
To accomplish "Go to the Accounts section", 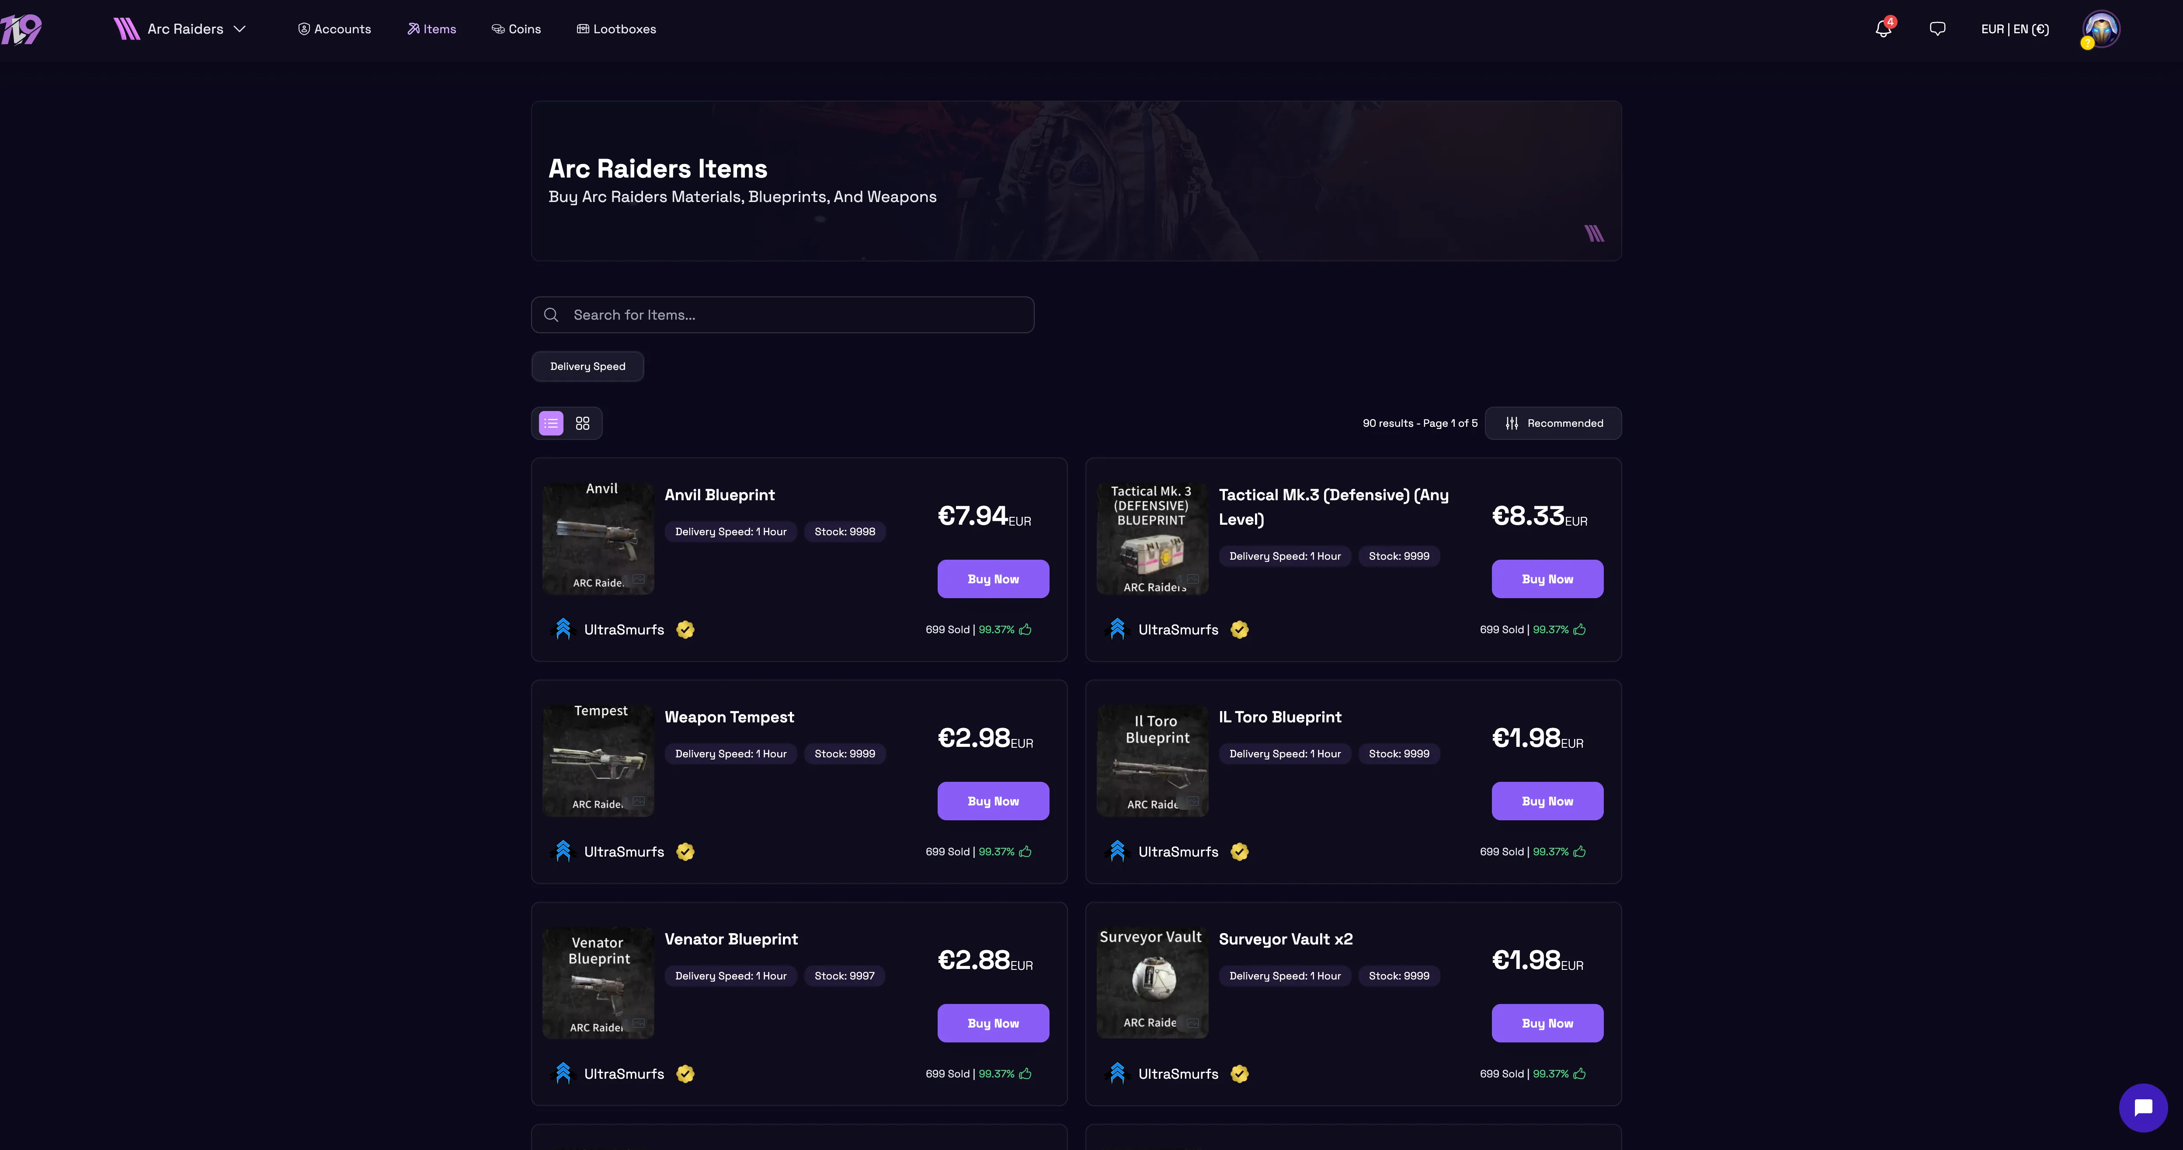I will [x=334, y=28].
